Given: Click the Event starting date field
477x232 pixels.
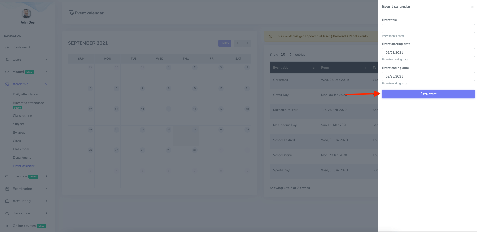Looking at the screenshot, I should coord(428,52).
